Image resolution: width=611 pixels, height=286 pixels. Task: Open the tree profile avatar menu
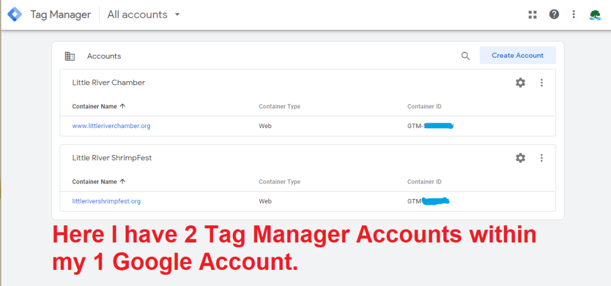click(595, 15)
